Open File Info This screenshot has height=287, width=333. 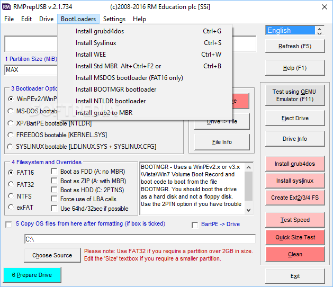(x=222, y=142)
